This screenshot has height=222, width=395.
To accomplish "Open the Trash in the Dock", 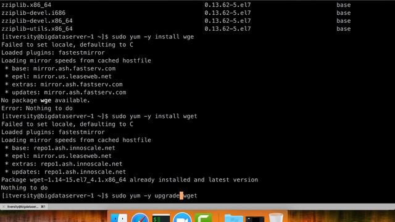I will 276,218.
